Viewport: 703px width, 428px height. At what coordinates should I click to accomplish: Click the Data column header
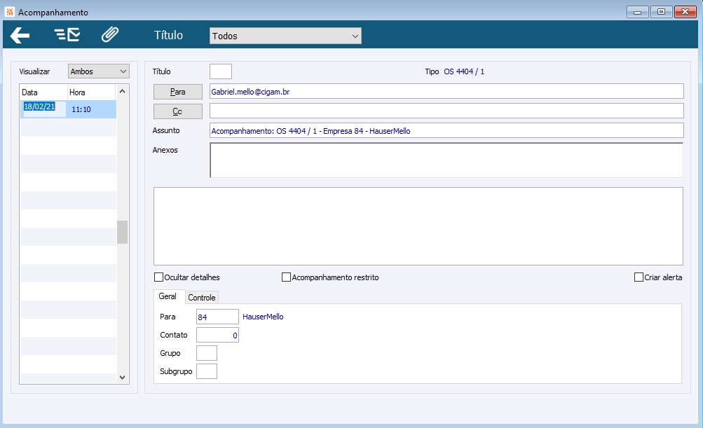44,92
